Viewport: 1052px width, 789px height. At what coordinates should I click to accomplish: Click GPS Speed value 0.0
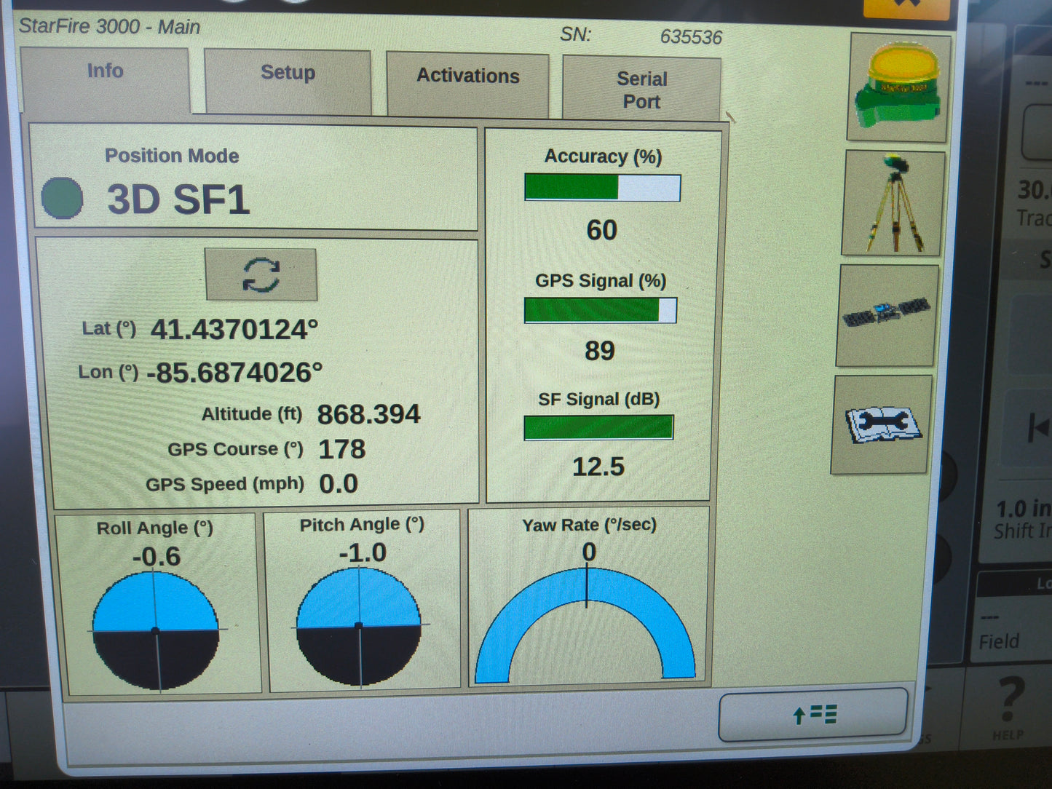339,484
